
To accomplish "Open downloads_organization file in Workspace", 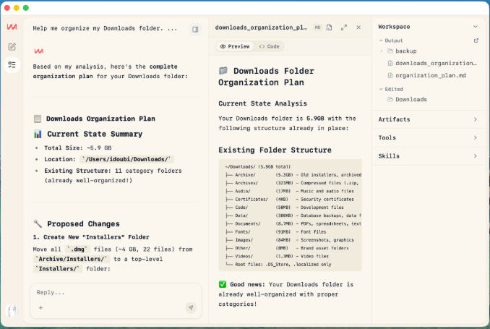I will click(x=432, y=63).
